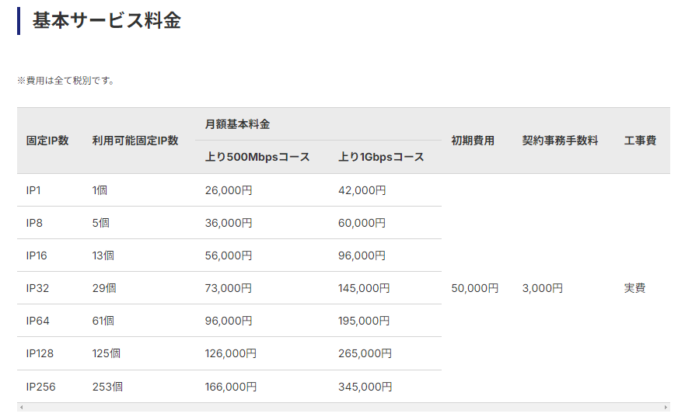Click 96,000円 in the IP16 row
The image size is (678, 417).
coord(362,255)
